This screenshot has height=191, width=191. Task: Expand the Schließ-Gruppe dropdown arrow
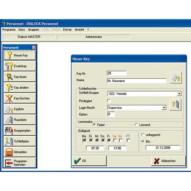click(179, 94)
